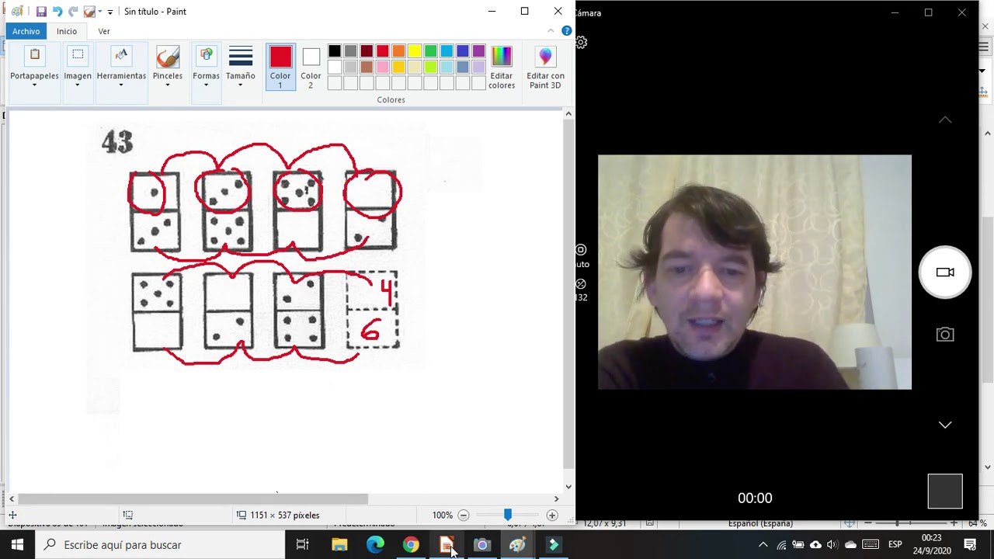
Task: Open Microsoft Edge from the taskbar
Action: coord(375,545)
